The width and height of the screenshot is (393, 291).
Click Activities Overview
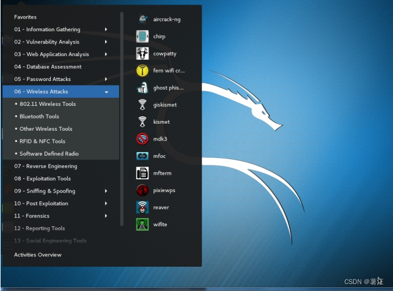pos(38,255)
